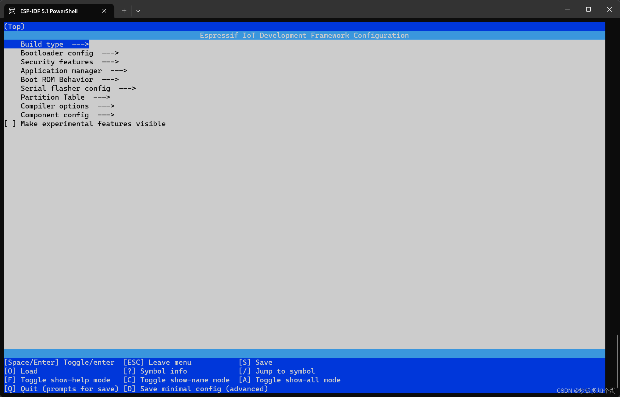The width and height of the screenshot is (620, 397).
Task: Click the [F] Toggle show-help mode hint
Action: pyautogui.click(x=57, y=380)
